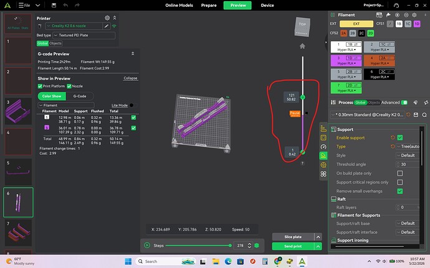This screenshot has height=268, width=430.
Task: Open the File menu
Action: [24, 5]
